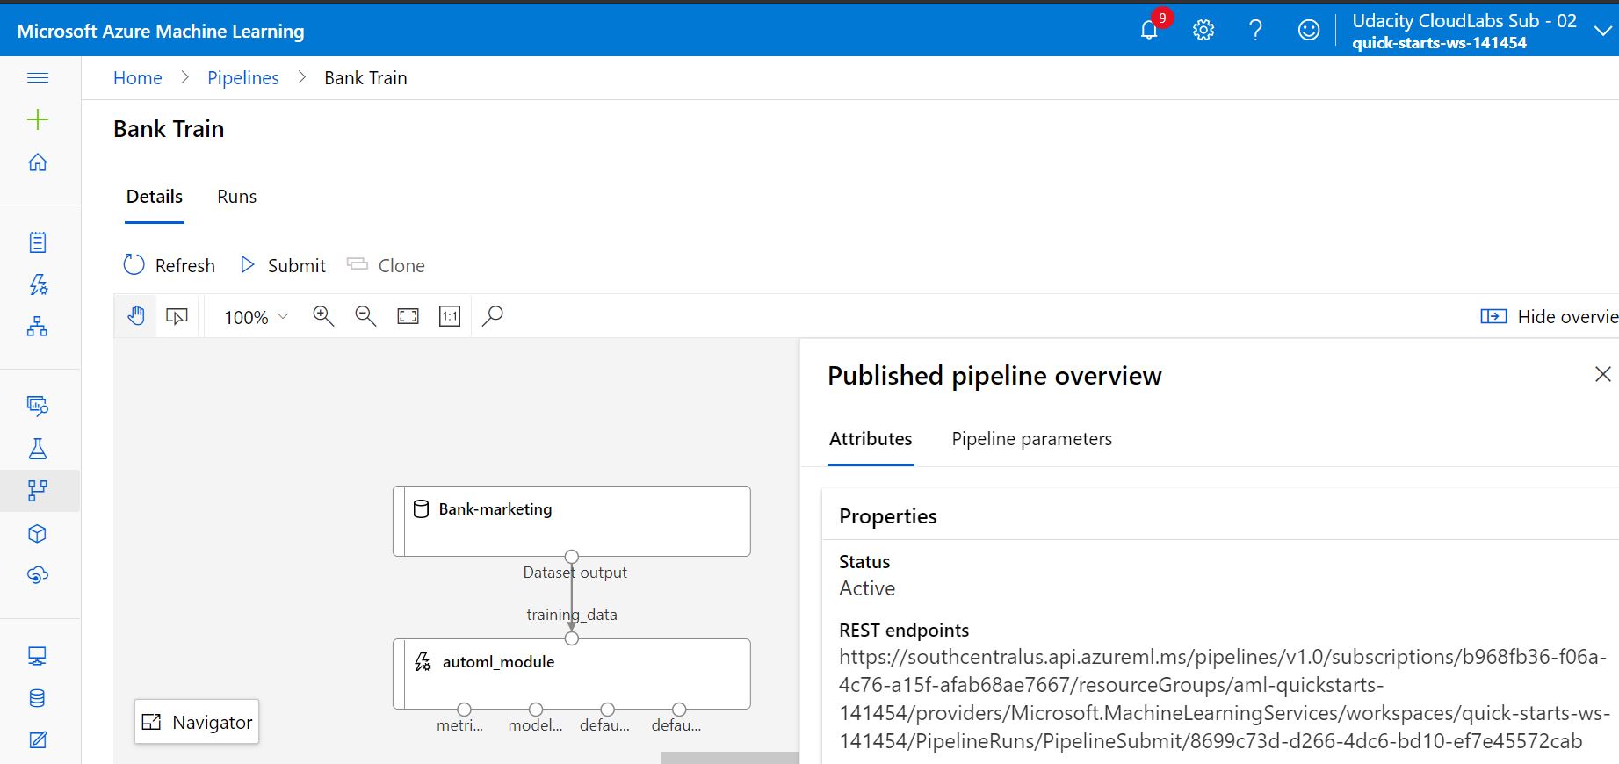Click the green plus create new icon
1619x764 pixels.
click(x=38, y=119)
